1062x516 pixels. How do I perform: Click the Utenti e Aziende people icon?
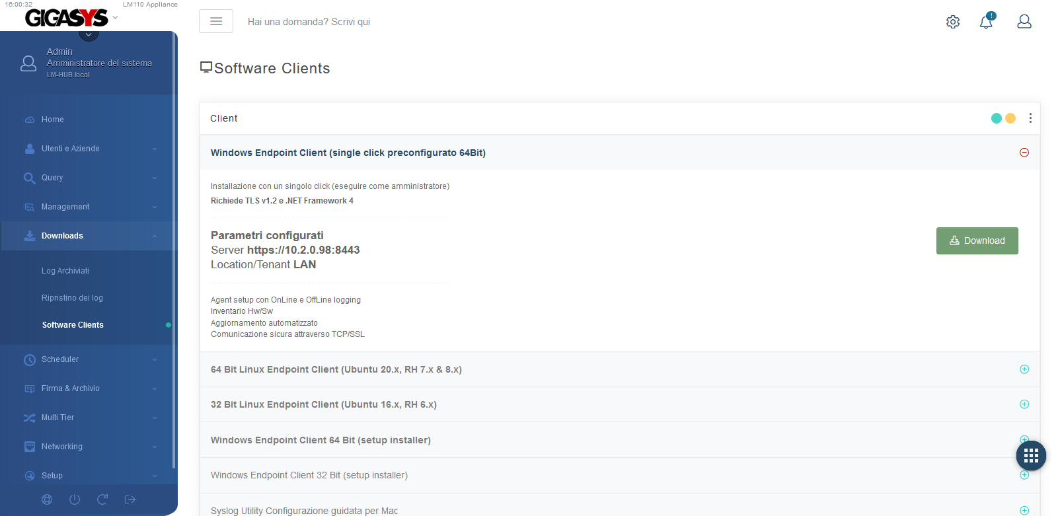[30, 149]
